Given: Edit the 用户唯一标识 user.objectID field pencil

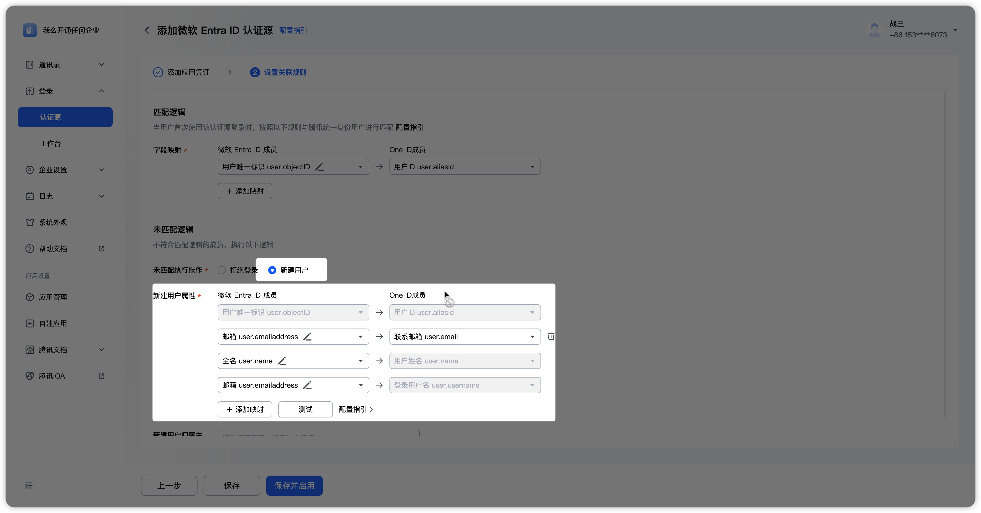Looking at the screenshot, I should pos(320,167).
